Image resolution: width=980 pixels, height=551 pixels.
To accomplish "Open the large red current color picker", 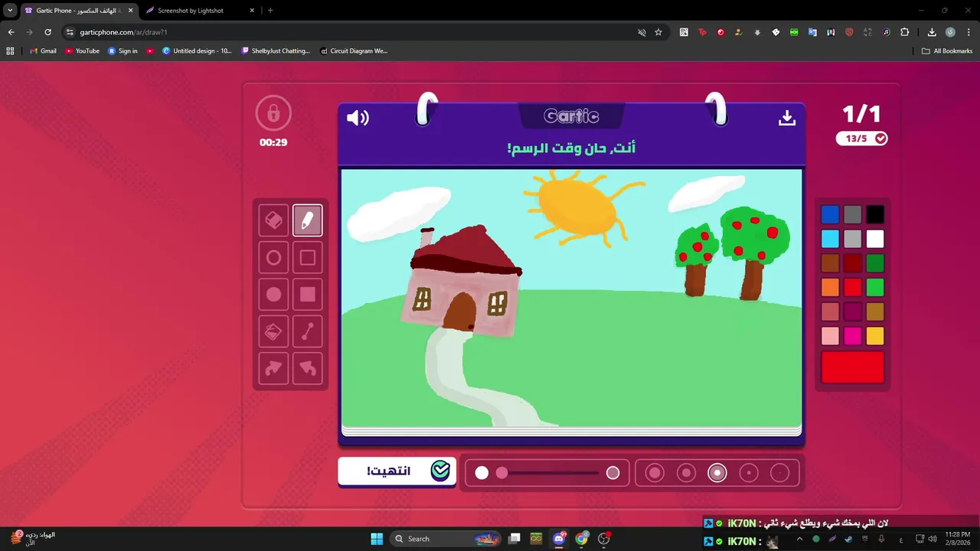I will (852, 367).
